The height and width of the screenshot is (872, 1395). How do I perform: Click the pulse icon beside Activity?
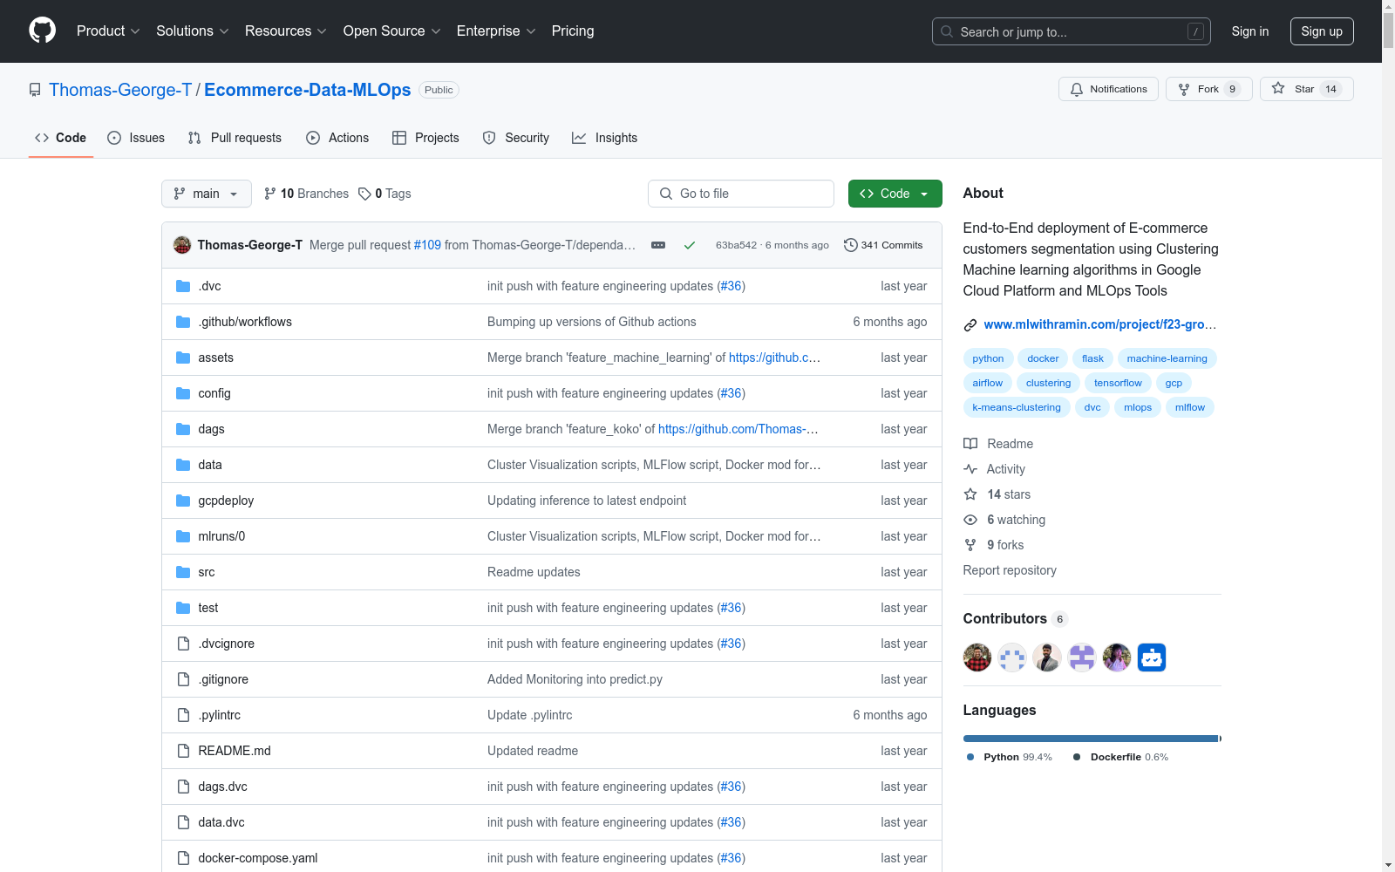click(970, 469)
